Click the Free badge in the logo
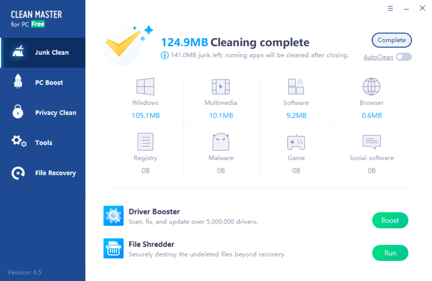Viewport: 432px width, 281px height. point(38,24)
